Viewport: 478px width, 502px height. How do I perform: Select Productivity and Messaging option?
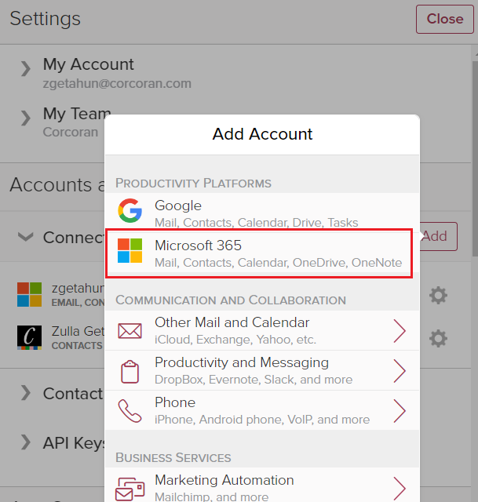253,370
